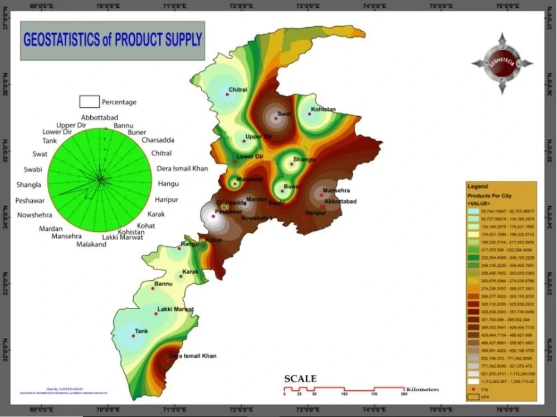Viewport: 557px width, 417px height.
Task: Toggle the KPK boundary legend entry
Action: point(473,396)
